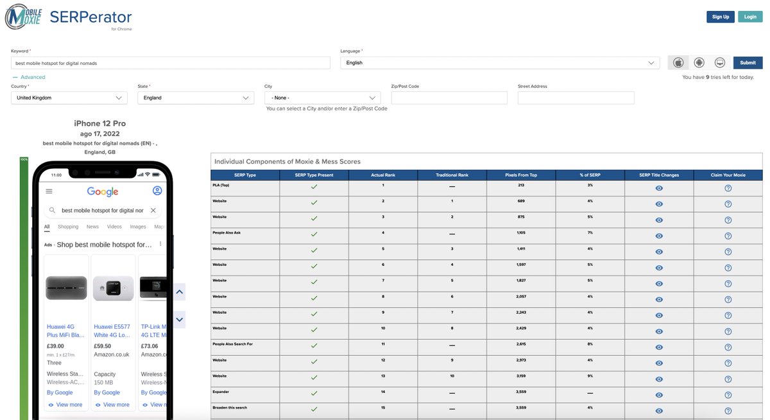Image resolution: width=770 pixels, height=420 pixels.
Task: Click View more under the £39.00 Huawei product
Action: tap(65, 405)
